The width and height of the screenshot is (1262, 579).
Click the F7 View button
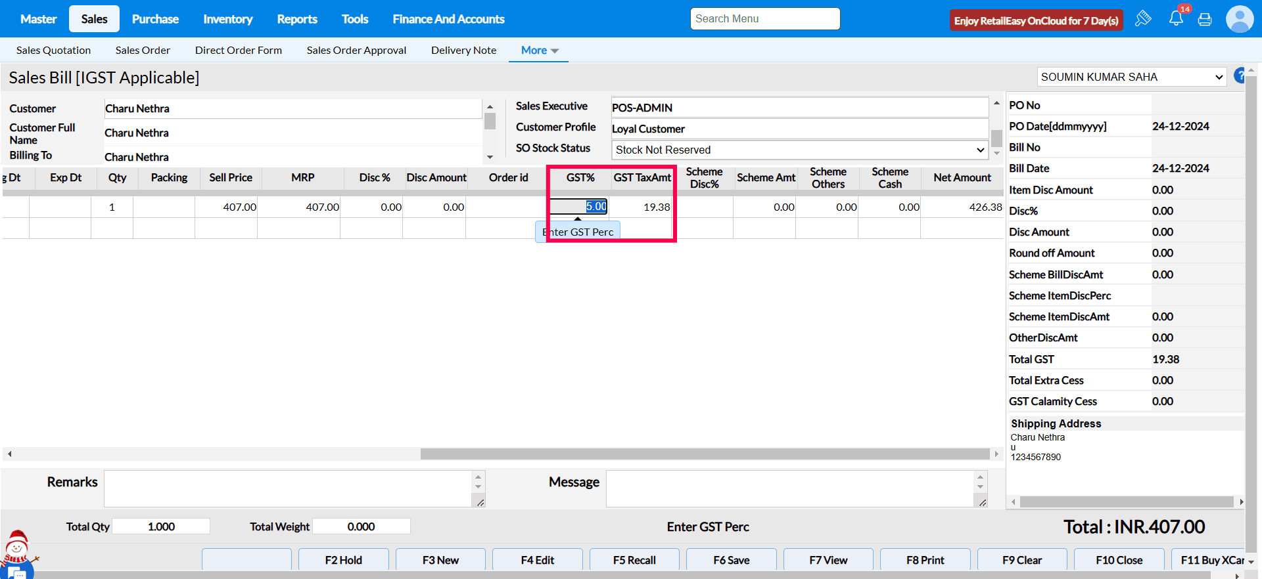tap(828, 560)
